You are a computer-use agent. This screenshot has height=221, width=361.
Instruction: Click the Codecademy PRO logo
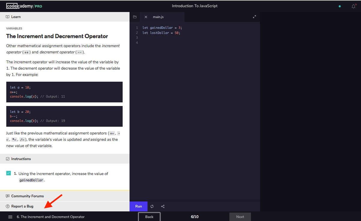[24, 6]
